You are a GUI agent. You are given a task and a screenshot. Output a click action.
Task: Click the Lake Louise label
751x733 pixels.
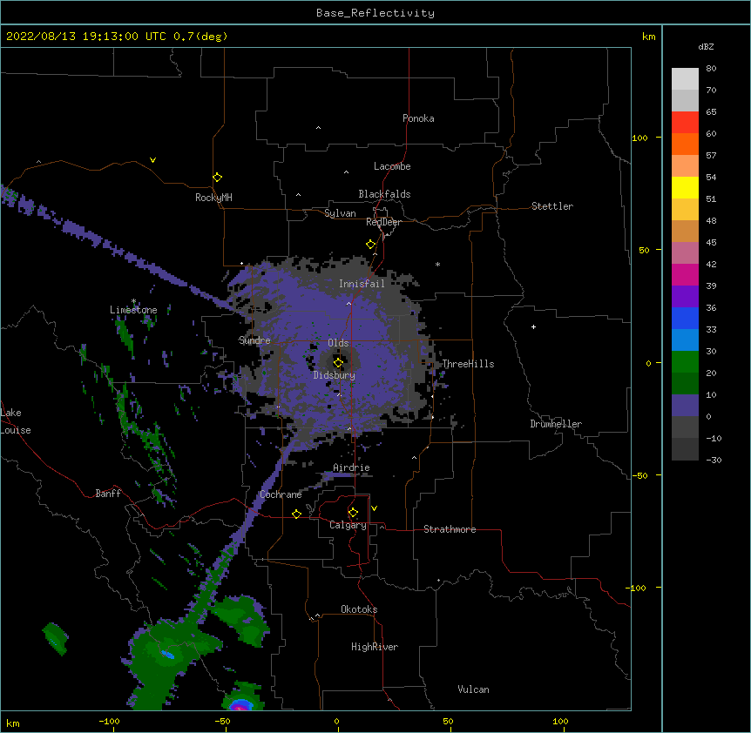click(16, 421)
